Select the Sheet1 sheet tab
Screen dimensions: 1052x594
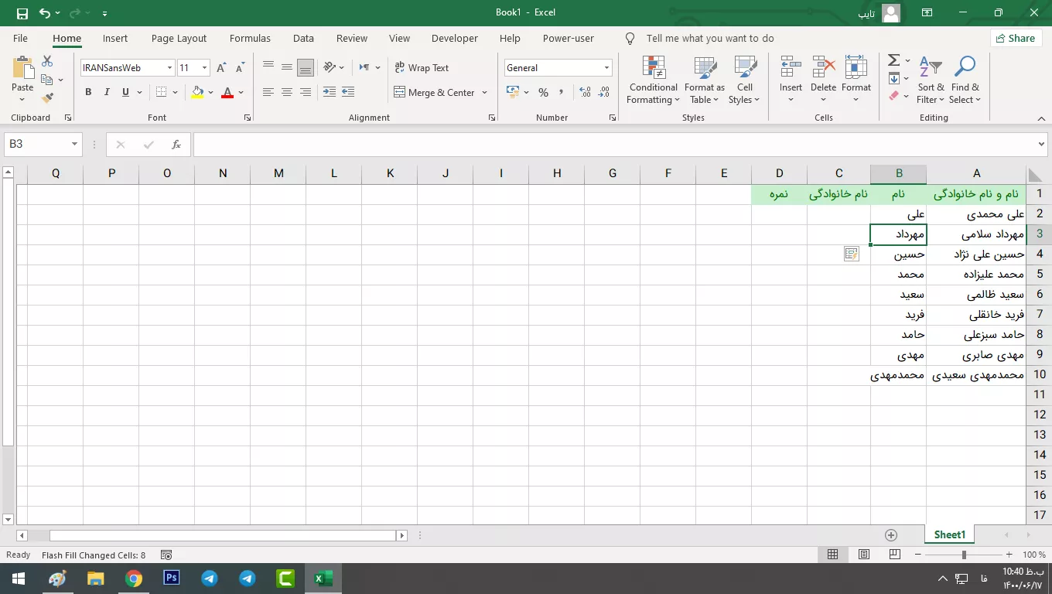[x=949, y=534]
